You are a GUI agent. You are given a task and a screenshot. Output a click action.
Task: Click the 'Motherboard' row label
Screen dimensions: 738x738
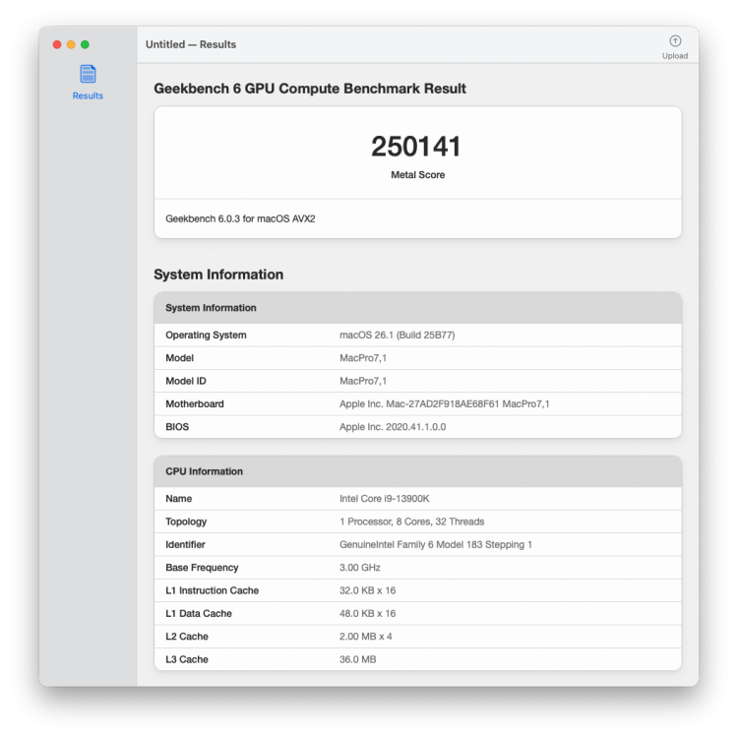195,403
